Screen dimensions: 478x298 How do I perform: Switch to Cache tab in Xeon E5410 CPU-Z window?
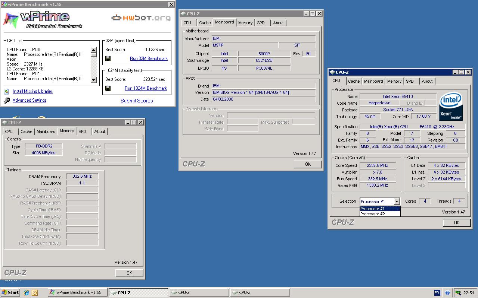coord(354,81)
